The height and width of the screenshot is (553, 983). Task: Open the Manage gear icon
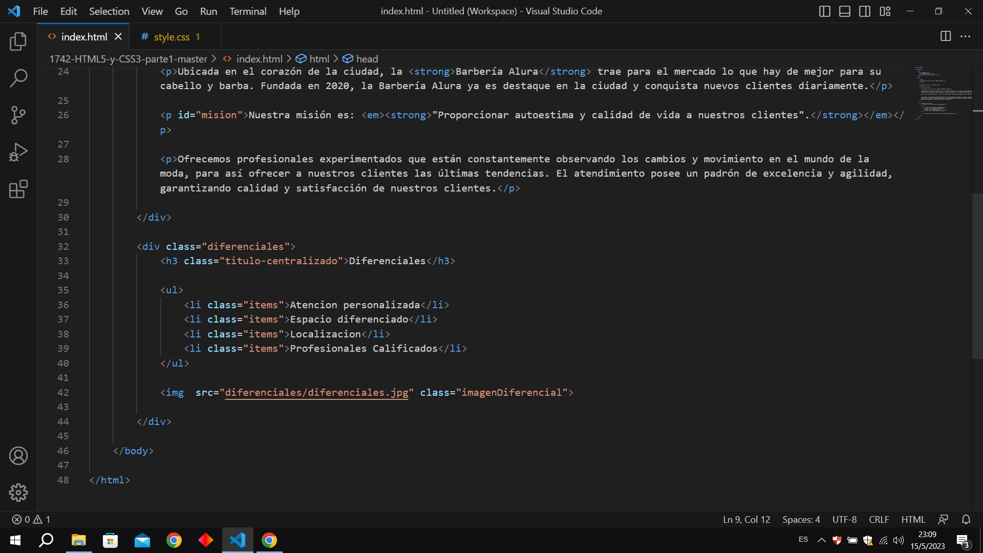coord(18,493)
